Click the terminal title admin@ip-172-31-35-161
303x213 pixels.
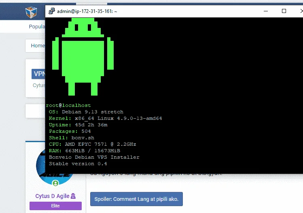coord(87,11)
